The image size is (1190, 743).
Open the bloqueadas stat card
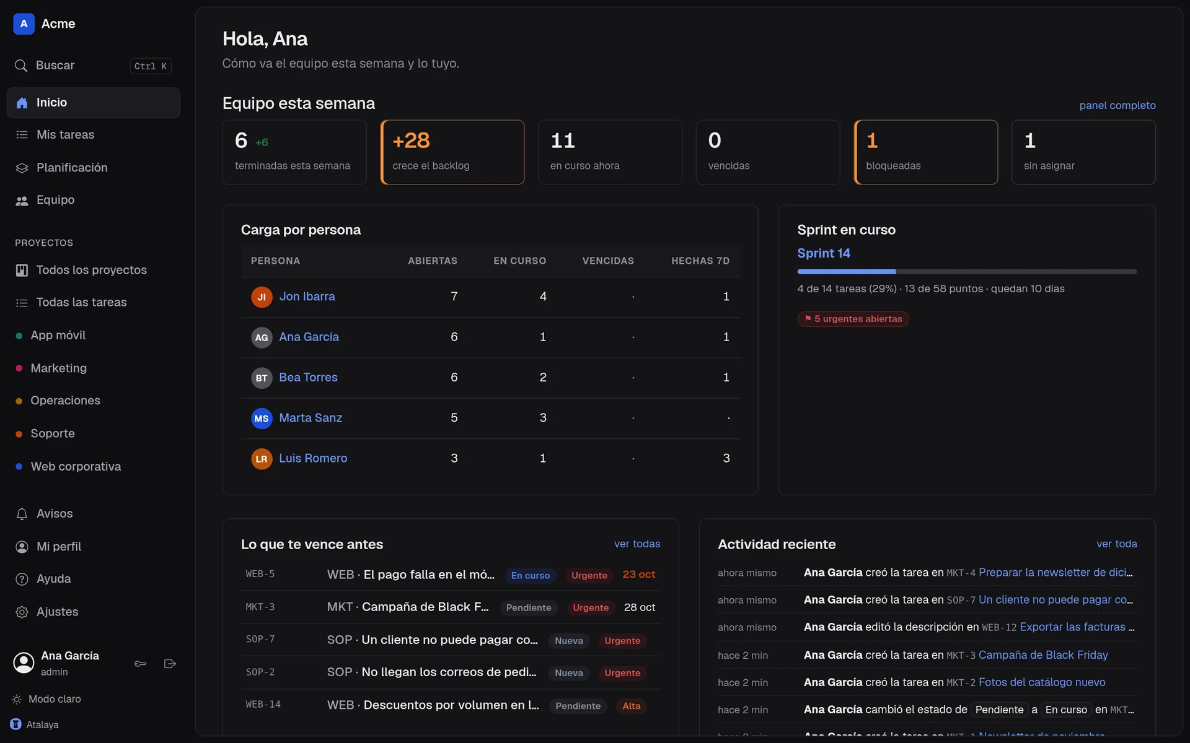pyautogui.click(x=926, y=152)
